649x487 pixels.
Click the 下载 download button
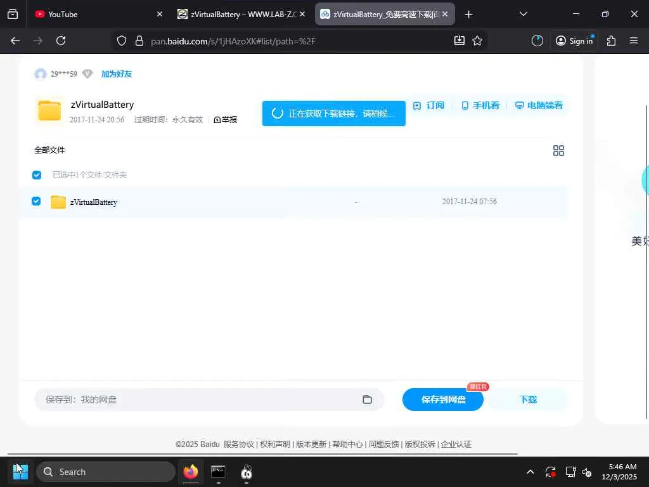click(x=528, y=399)
